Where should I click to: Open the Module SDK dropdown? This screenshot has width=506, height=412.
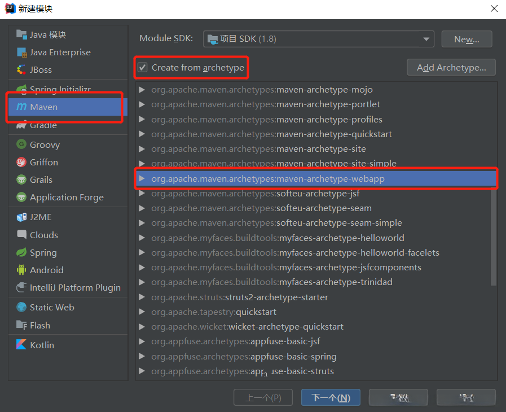[319, 39]
